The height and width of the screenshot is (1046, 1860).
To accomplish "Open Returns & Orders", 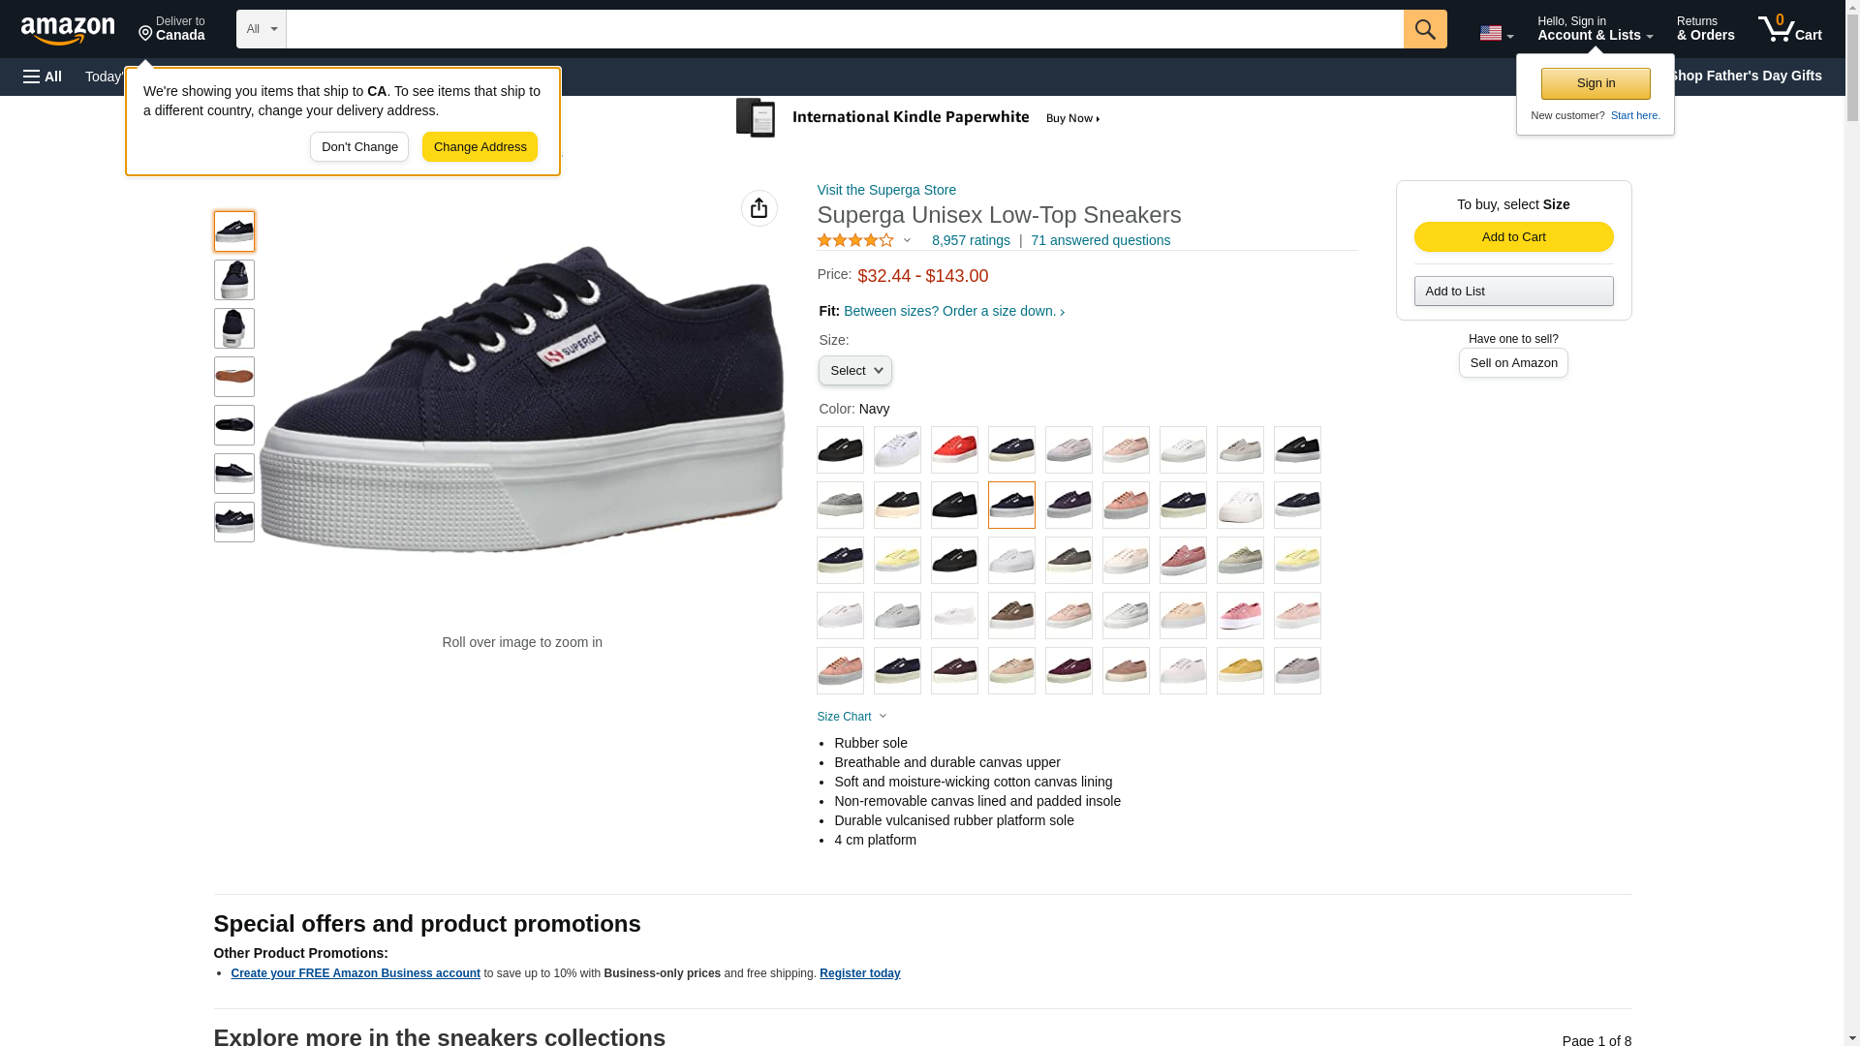I will coord(1705,29).
